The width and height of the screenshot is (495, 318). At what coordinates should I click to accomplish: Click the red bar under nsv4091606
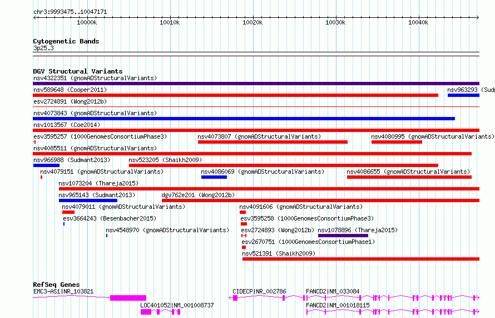242,212
